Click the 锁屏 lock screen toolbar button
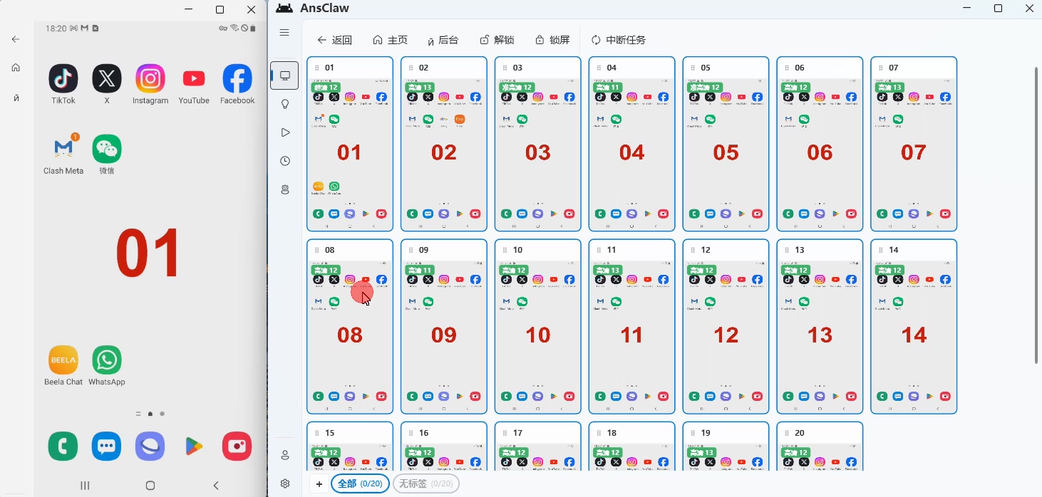Viewport: 1042px width, 497px height. coord(552,40)
